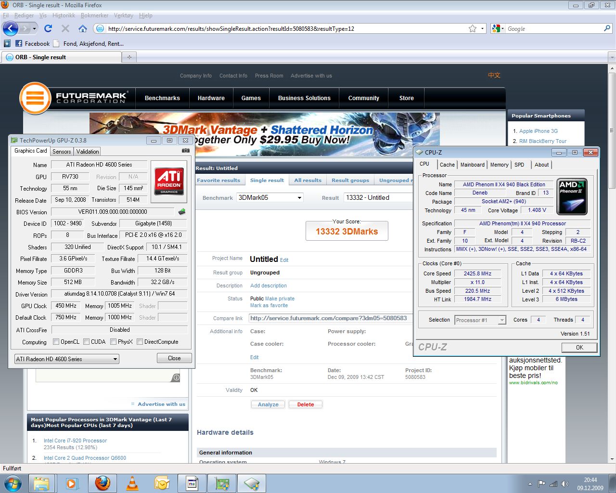Click the Delete result button
This screenshot has height=493, width=616.
coord(306,404)
